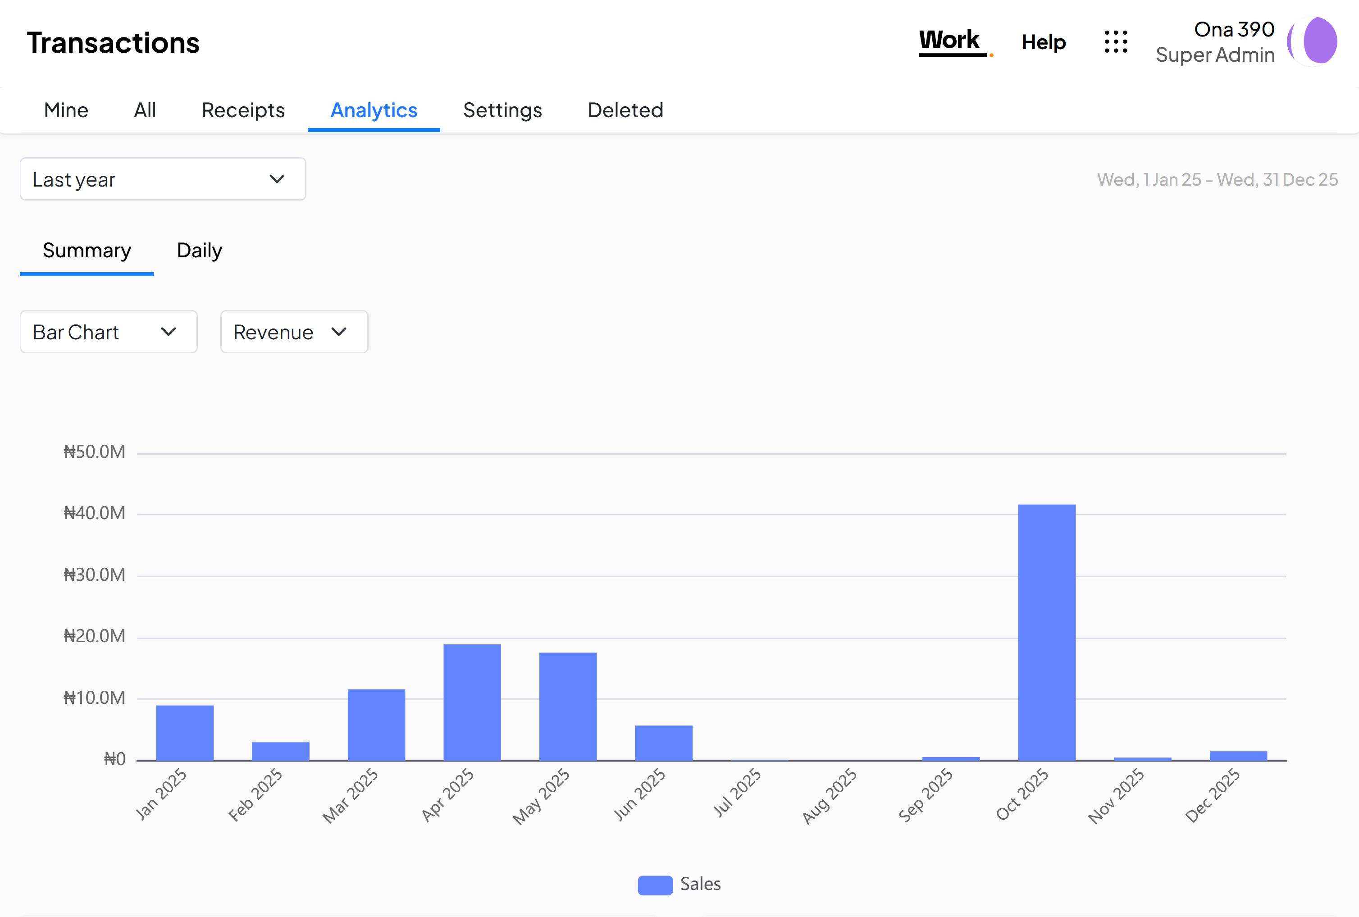1359x917 pixels.
Task: Click the Sales legend color swatch
Action: click(x=655, y=885)
